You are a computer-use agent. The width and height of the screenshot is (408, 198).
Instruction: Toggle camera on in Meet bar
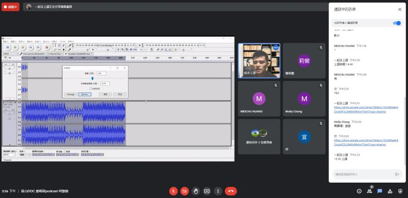185,191
